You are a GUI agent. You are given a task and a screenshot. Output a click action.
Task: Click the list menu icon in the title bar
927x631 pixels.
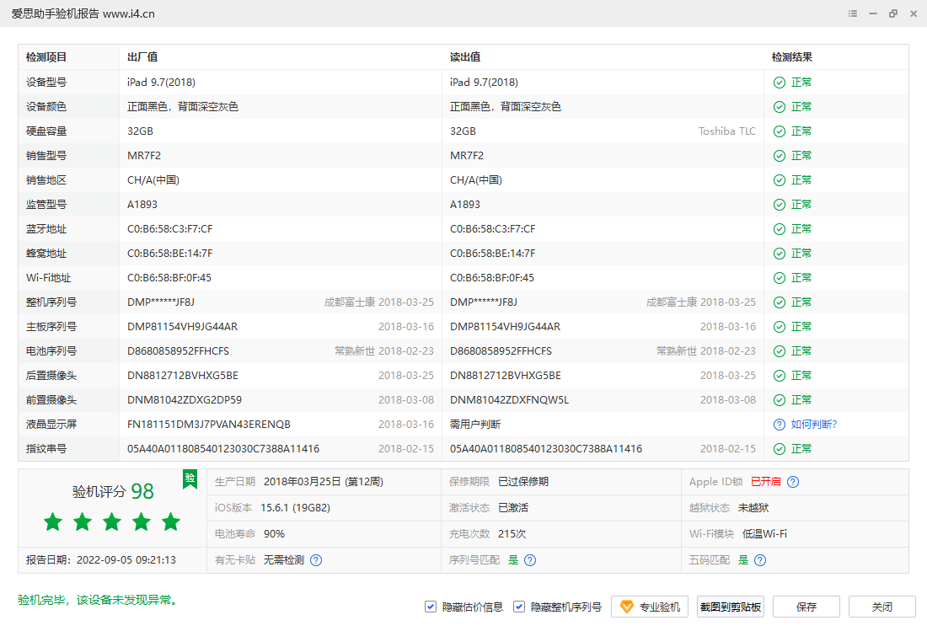click(853, 13)
